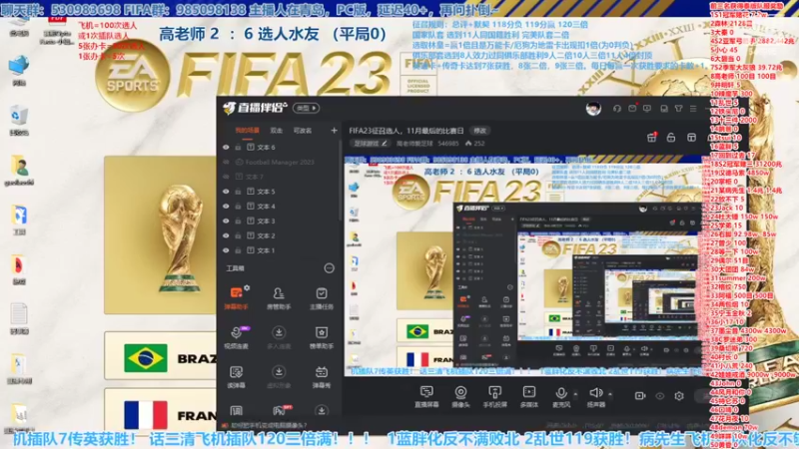Click 修改 to edit stream title
Screen dimensions: 799x449
coord(480,131)
